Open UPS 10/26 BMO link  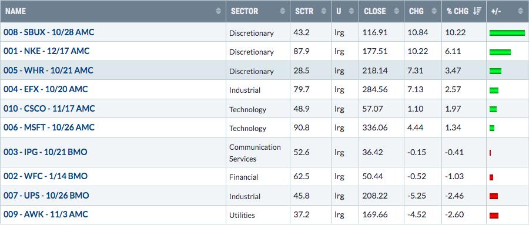pyautogui.click(x=46, y=195)
